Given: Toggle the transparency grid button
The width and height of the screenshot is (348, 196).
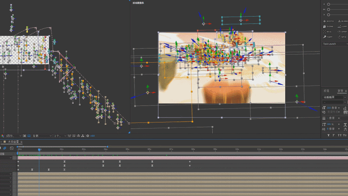Looking at the screenshot, I should click(x=29, y=136).
